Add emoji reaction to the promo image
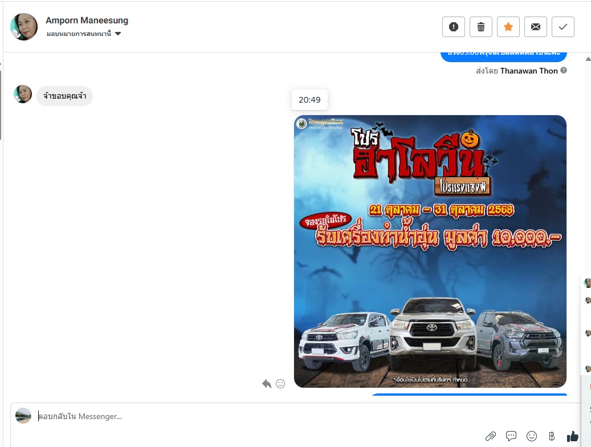 click(280, 384)
